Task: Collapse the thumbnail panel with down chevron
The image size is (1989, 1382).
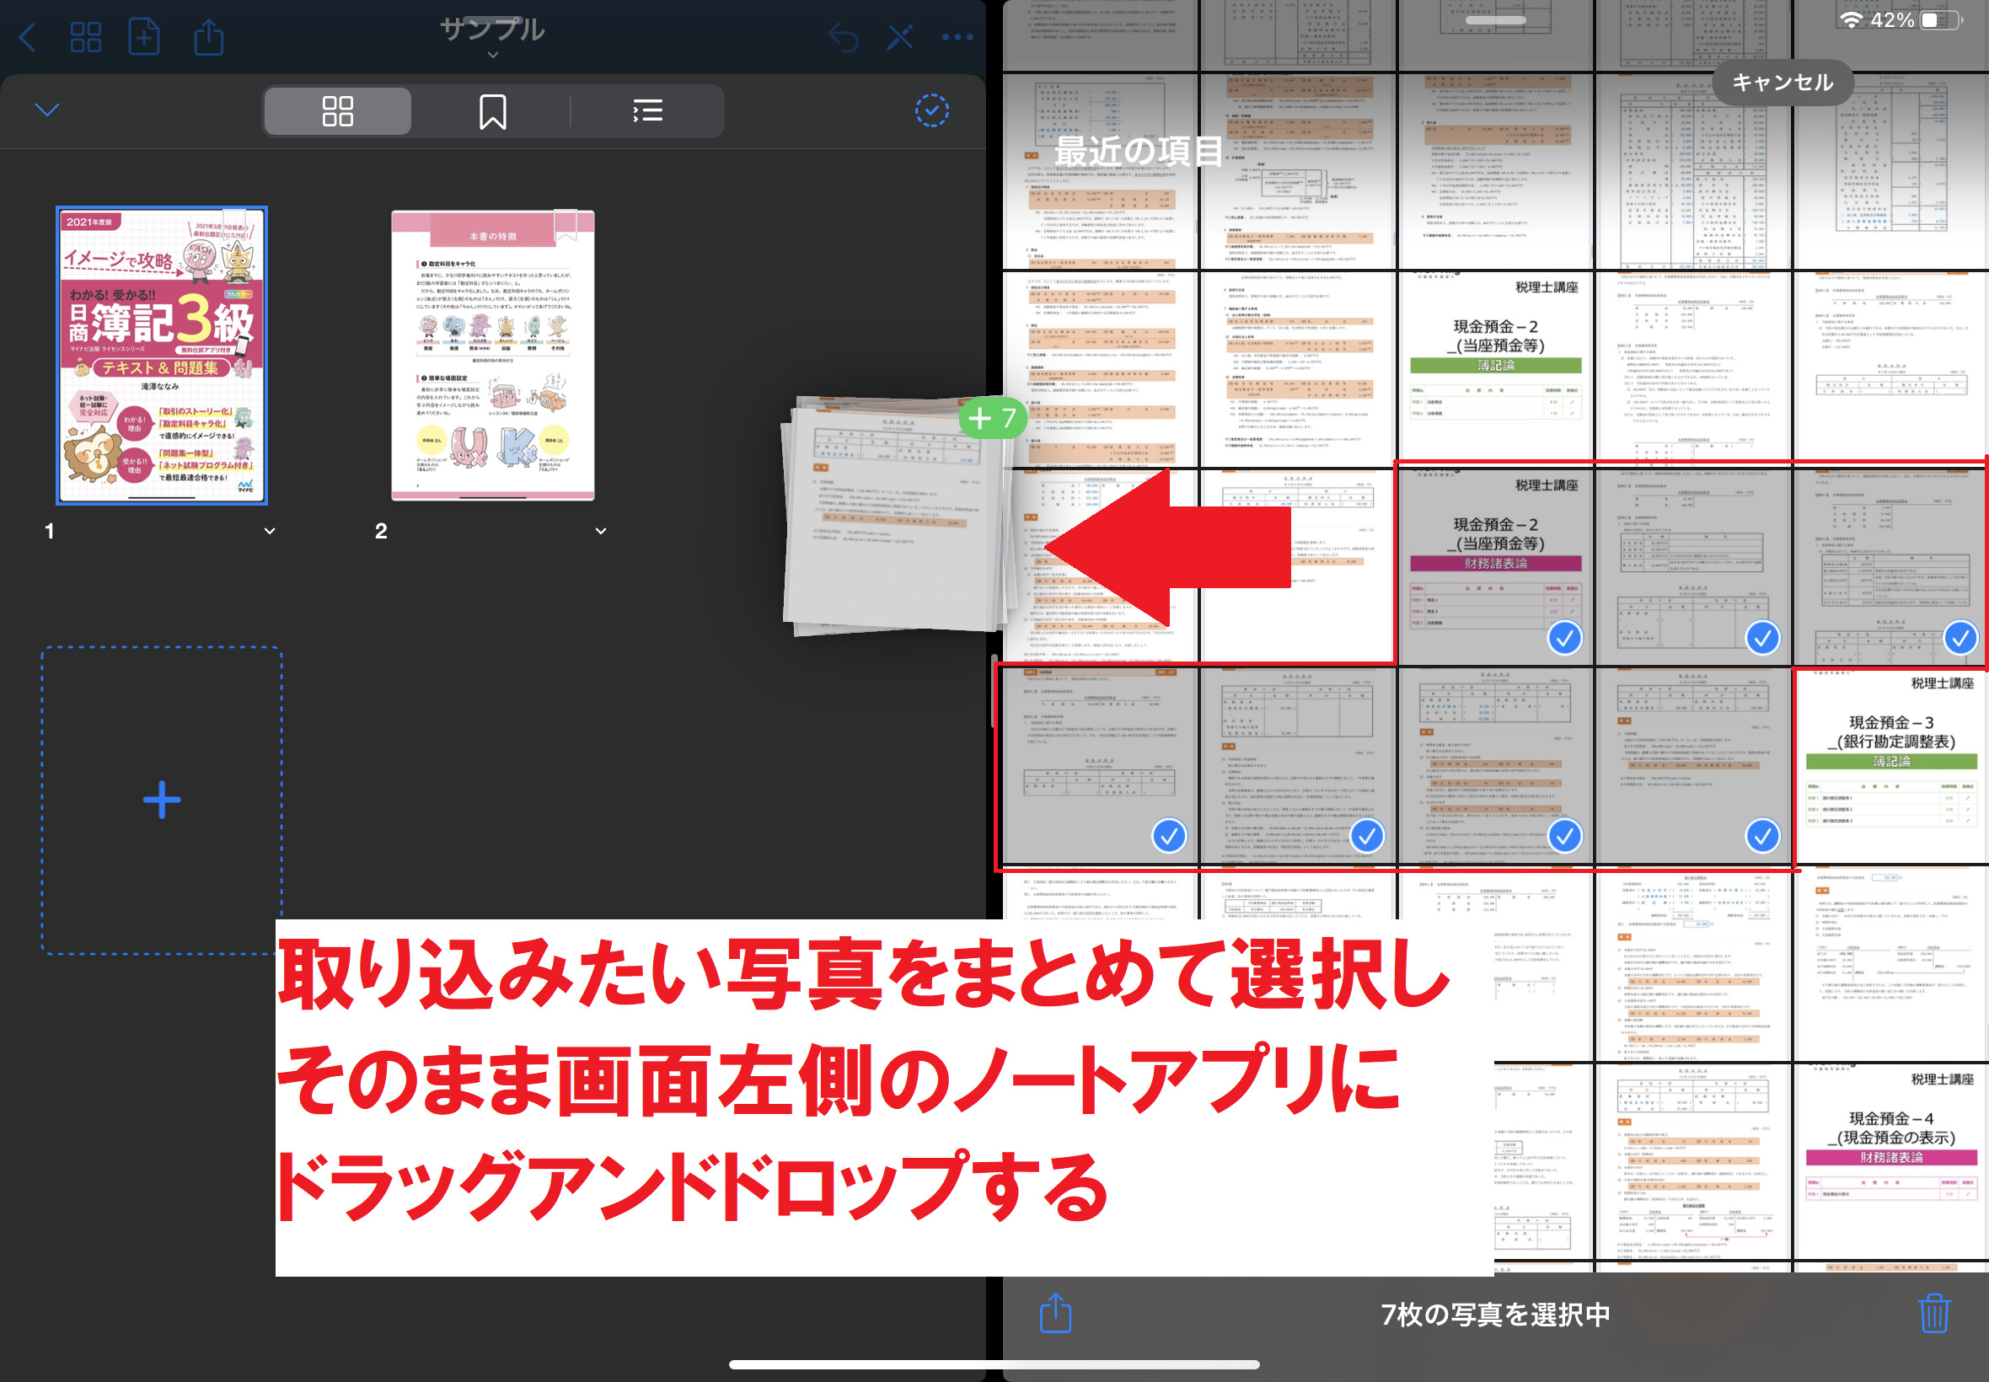Action: coord(46,110)
